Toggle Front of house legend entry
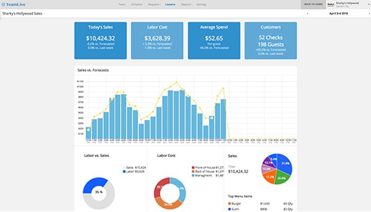This screenshot has height=212, width=371. (x=208, y=167)
